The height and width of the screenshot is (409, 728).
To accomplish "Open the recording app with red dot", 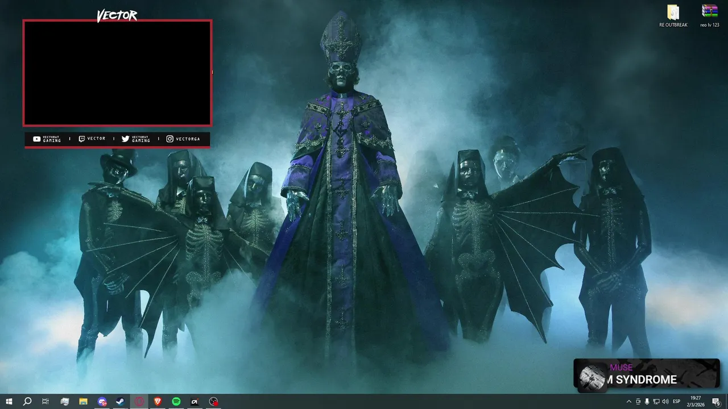I will (213, 402).
